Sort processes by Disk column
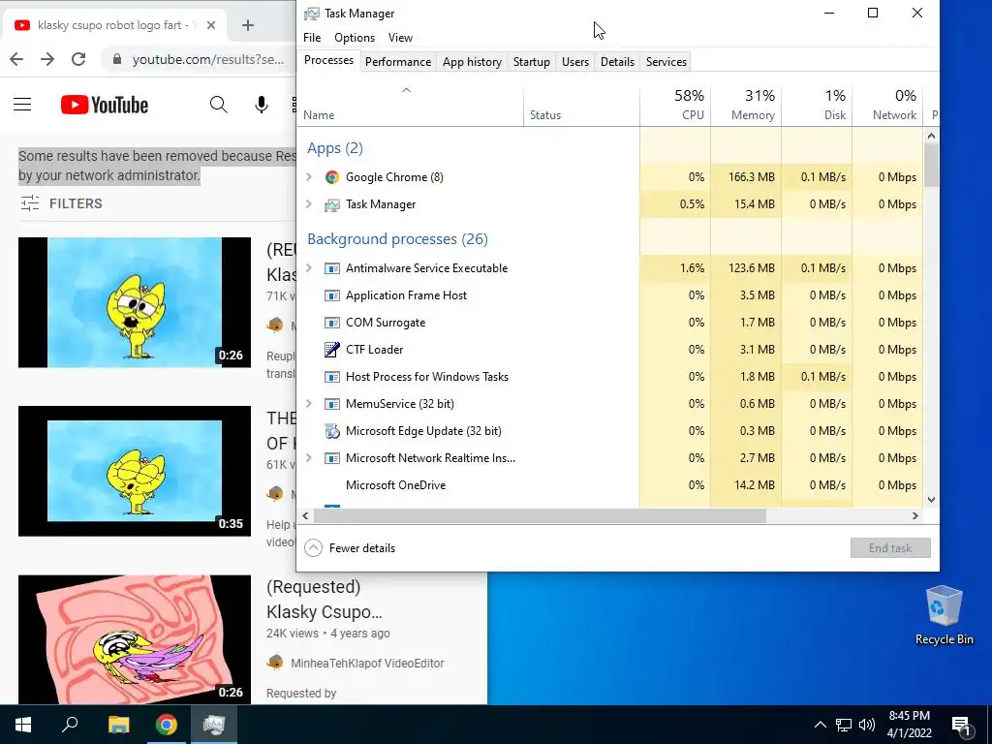Screen dimensions: 992x744 pos(818,105)
